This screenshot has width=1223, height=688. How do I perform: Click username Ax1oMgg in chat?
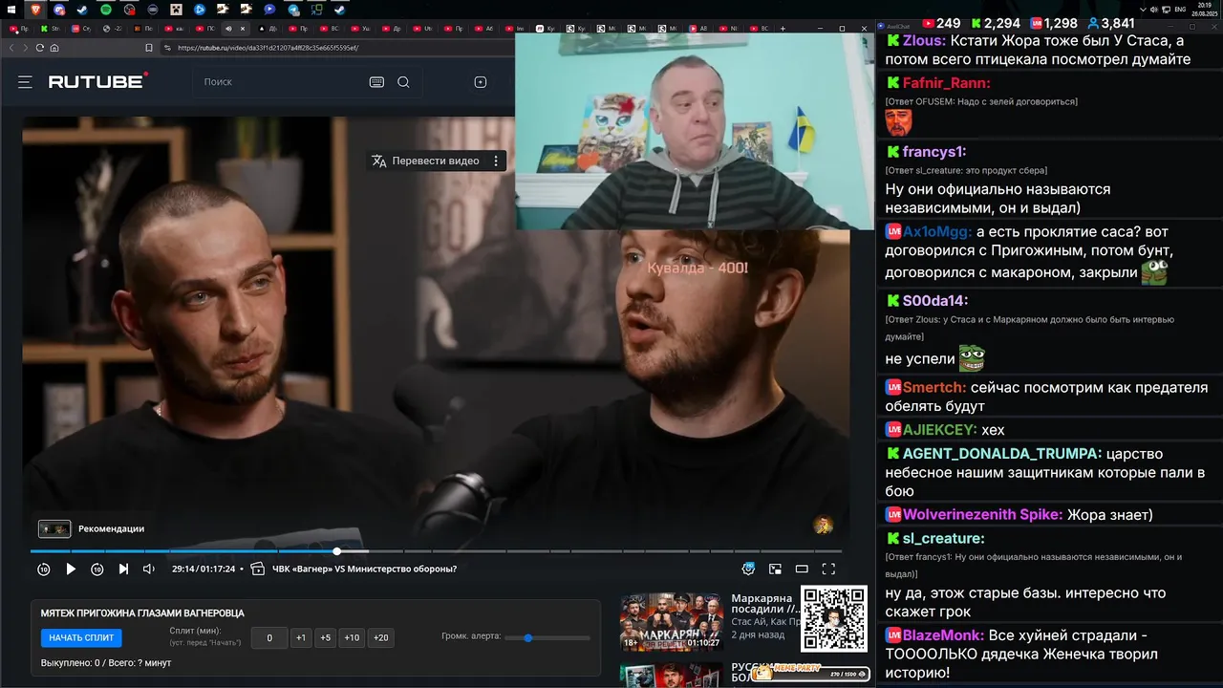(938, 231)
